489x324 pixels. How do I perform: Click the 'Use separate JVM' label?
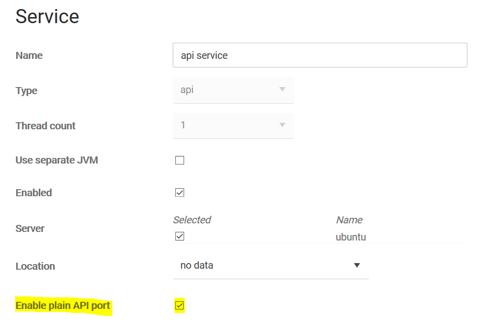click(x=57, y=160)
